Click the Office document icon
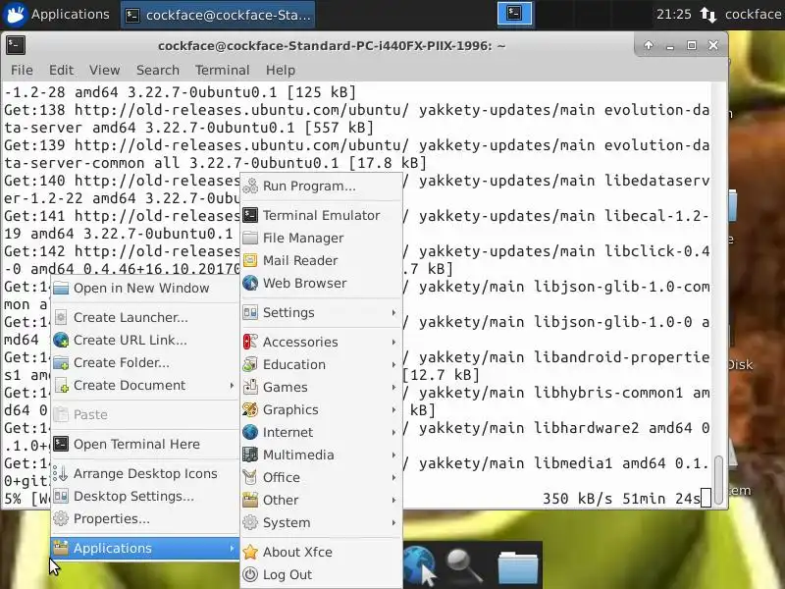 (250, 477)
